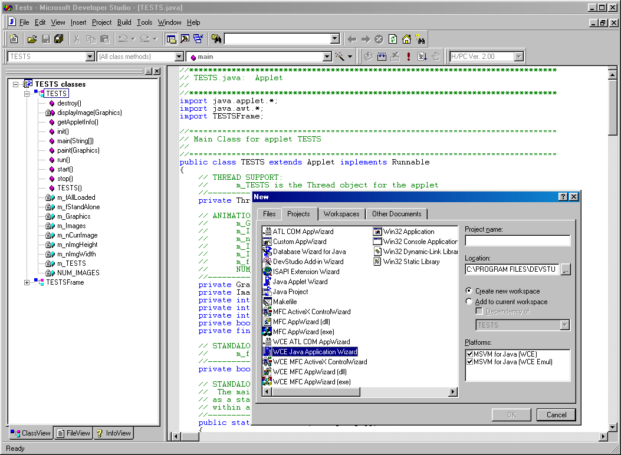Click the Location browse (...) button
Viewport: 621px width, 455px height.
[566, 269]
